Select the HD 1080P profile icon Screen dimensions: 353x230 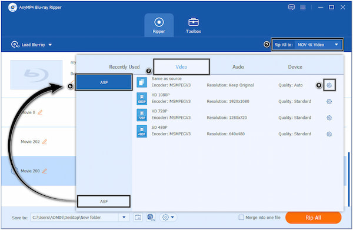tap(142, 99)
